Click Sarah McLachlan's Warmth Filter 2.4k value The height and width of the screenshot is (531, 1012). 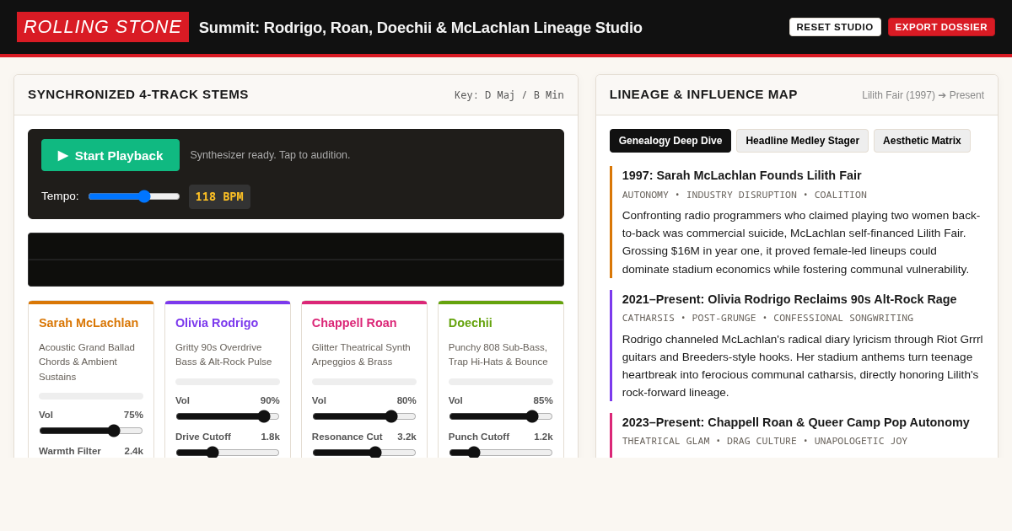coord(134,451)
